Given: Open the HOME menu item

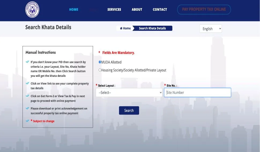Looking at the screenshot, I should 74,10.
